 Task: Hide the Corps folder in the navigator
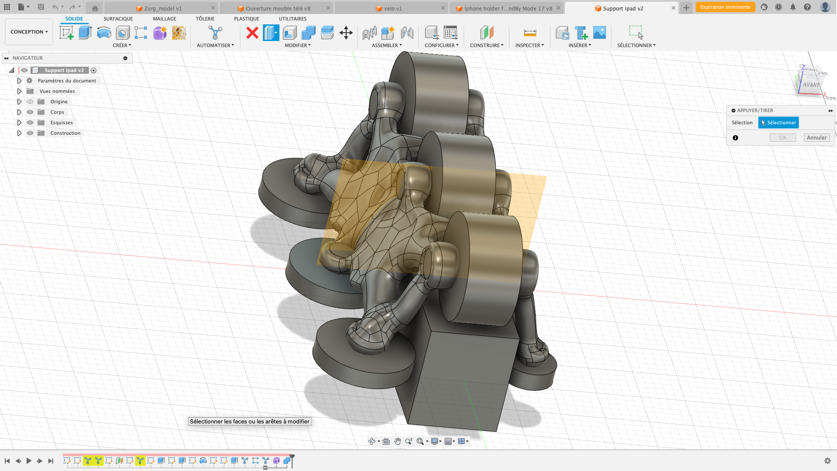point(30,112)
